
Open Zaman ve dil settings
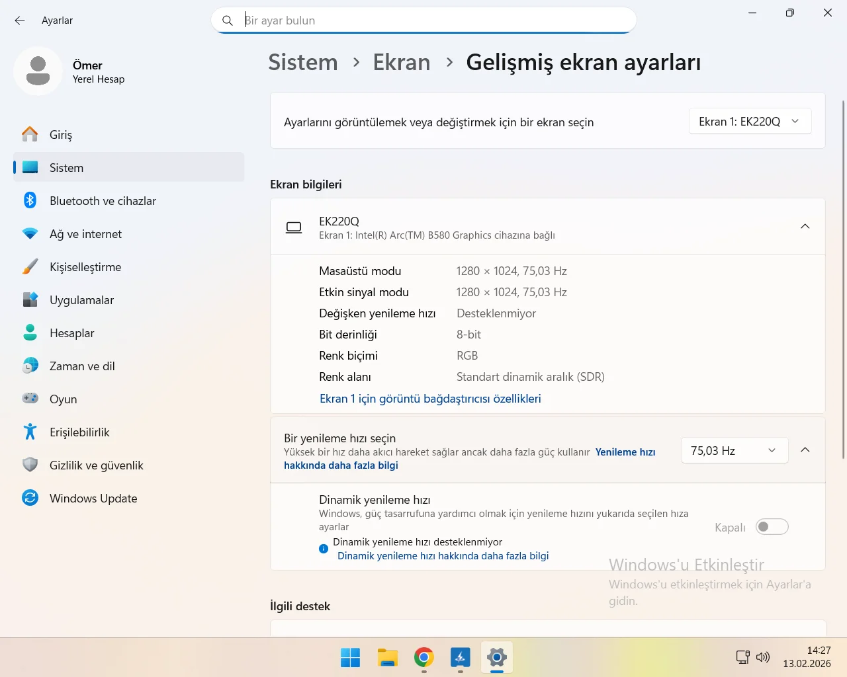[129, 366]
